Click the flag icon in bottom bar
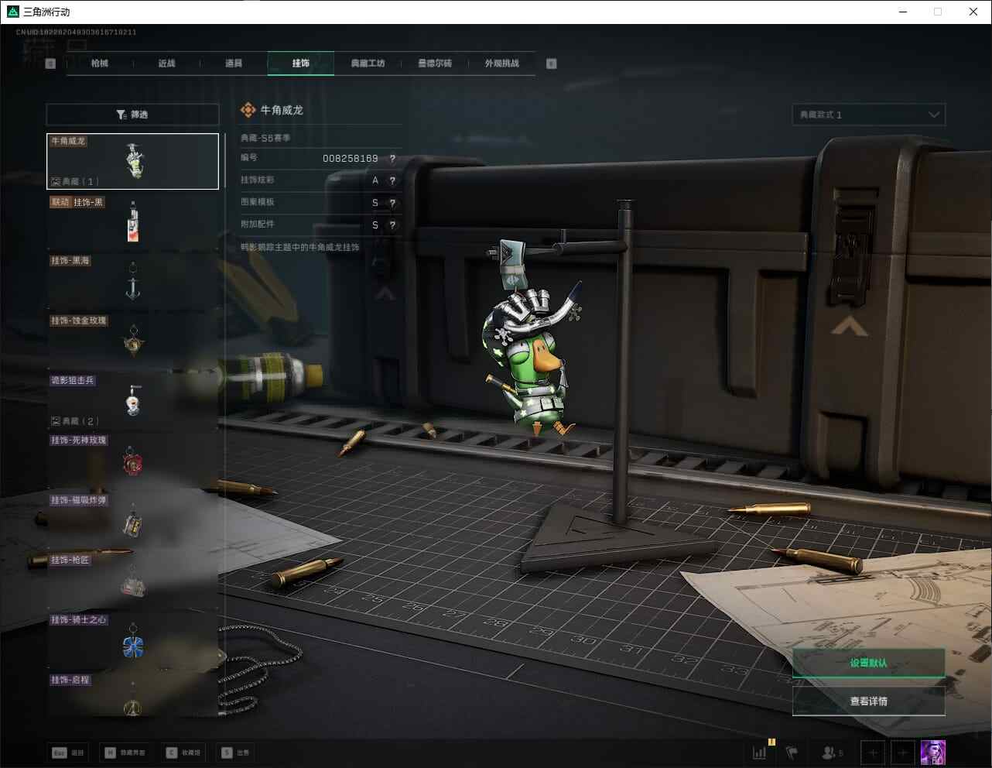The height and width of the screenshot is (768, 992). 792,752
